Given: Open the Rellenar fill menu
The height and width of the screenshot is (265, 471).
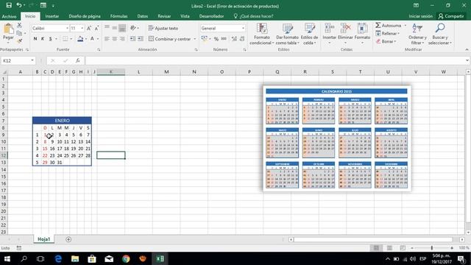Looking at the screenshot, I should coord(388,33).
